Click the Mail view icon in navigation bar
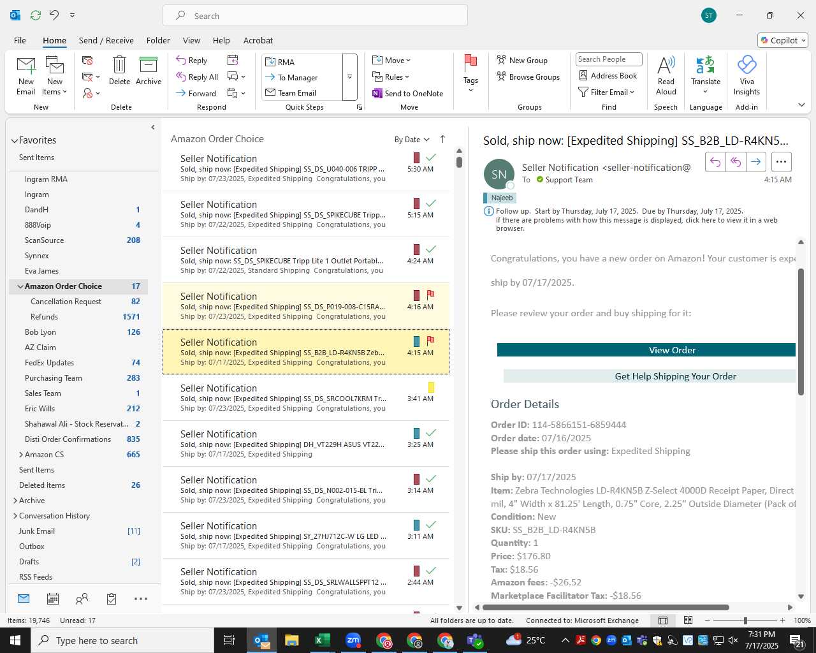The image size is (816, 653). [x=24, y=599]
